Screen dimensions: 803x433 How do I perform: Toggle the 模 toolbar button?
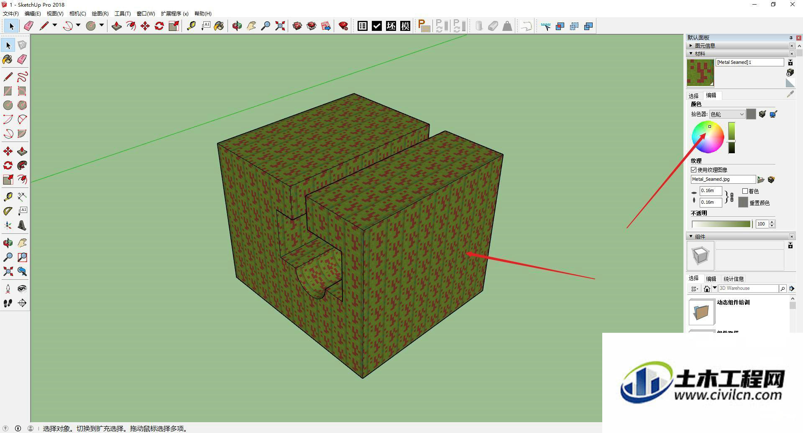[x=405, y=26]
